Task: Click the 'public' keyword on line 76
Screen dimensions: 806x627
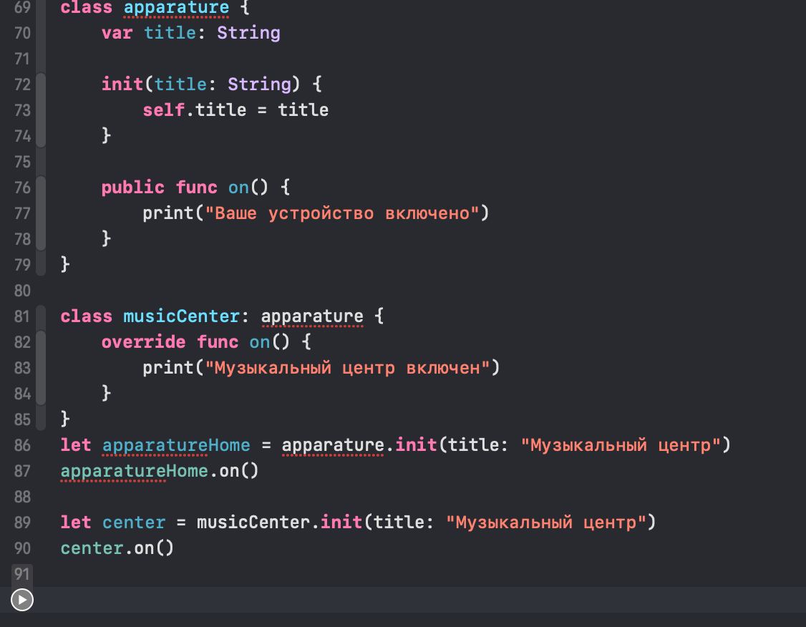Action: [x=132, y=188]
